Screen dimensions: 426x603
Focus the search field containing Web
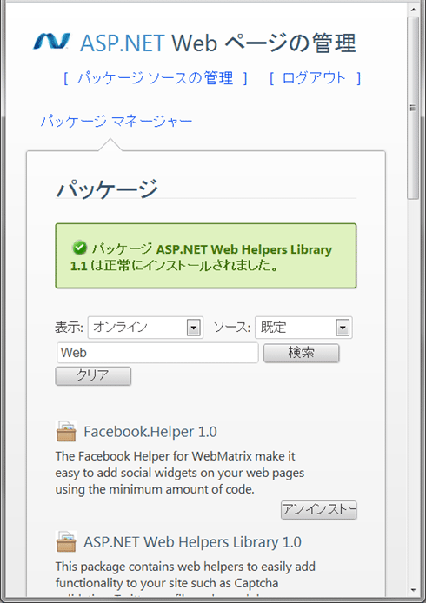[x=157, y=353]
